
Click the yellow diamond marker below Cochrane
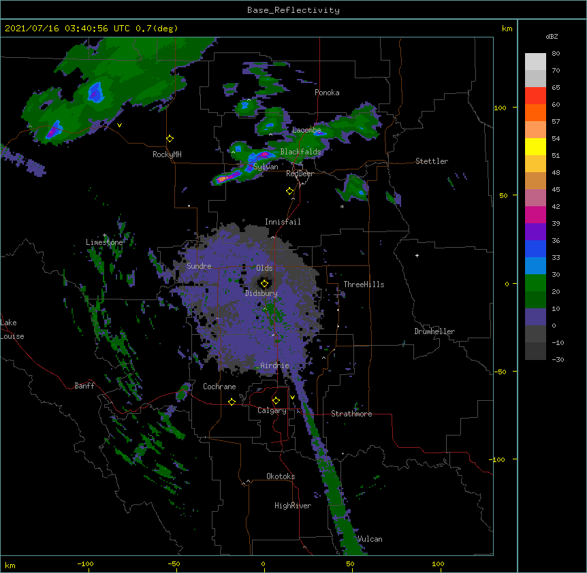(232, 402)
